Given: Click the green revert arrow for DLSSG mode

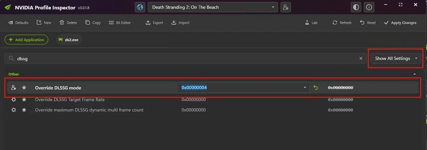Looking at the screenshot, I should 316,87.
